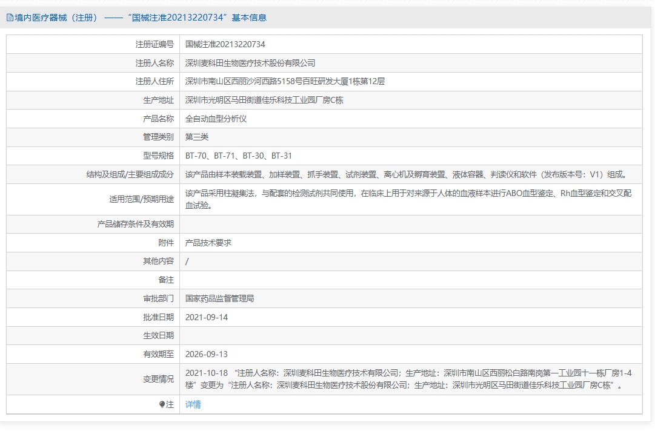
Task: Click the 适用范围/预期用途 label
Action: (x=142, y=200)
